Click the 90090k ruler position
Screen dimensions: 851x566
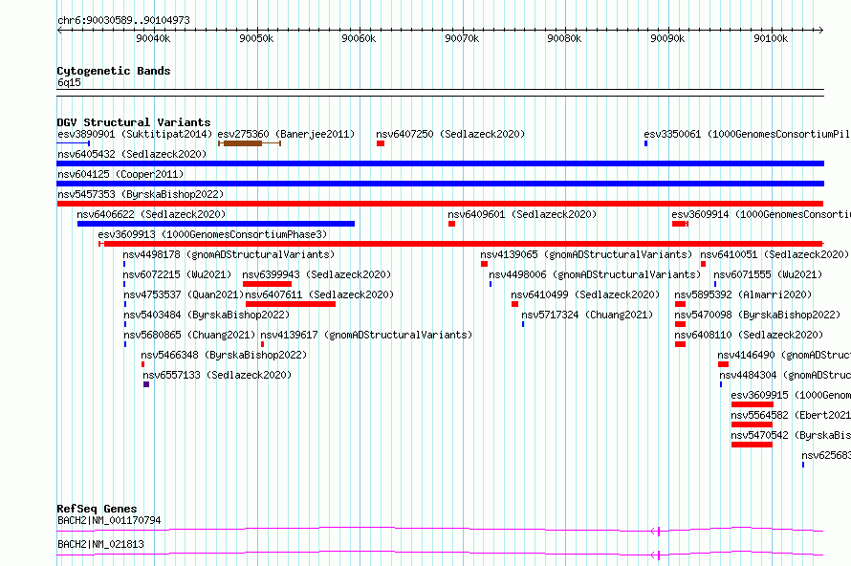point(667,38)
